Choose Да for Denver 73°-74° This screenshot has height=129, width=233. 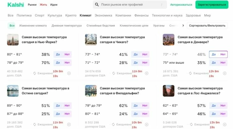click(214, 54)
